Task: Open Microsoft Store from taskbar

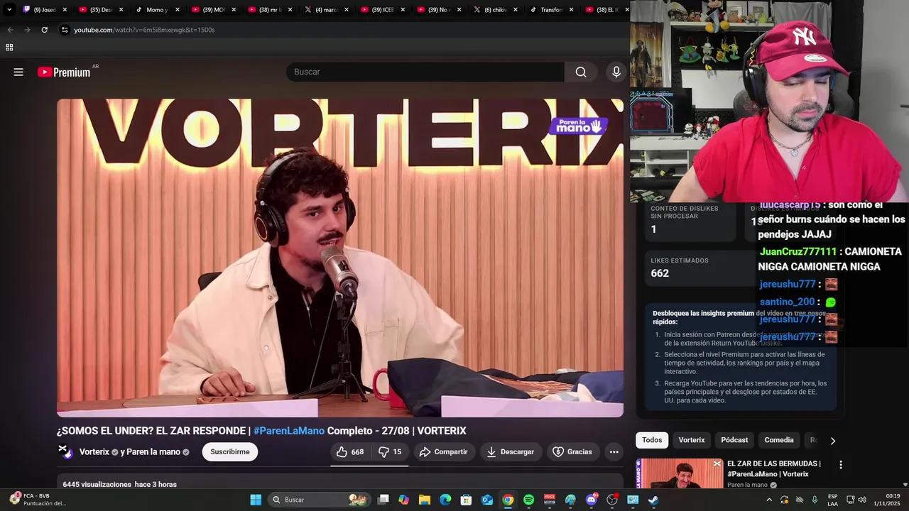Action: [x=467, y=500]
